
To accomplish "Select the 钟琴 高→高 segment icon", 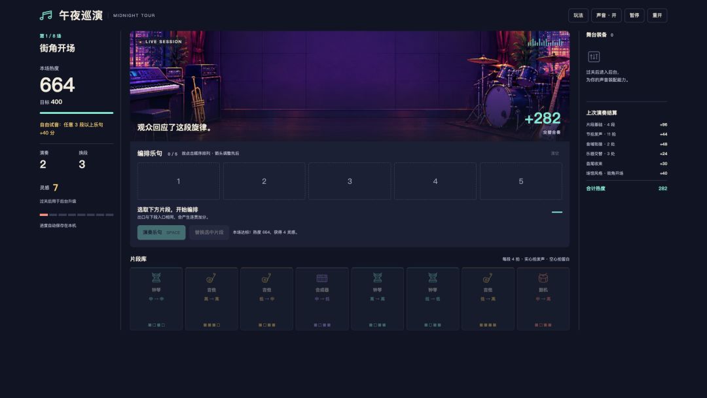I will pos(378,278).
